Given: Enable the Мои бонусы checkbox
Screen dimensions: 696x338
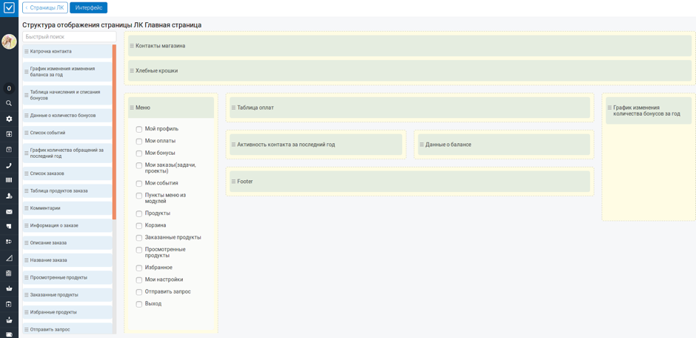Looking at the screenshot, I should click(139, 153).
